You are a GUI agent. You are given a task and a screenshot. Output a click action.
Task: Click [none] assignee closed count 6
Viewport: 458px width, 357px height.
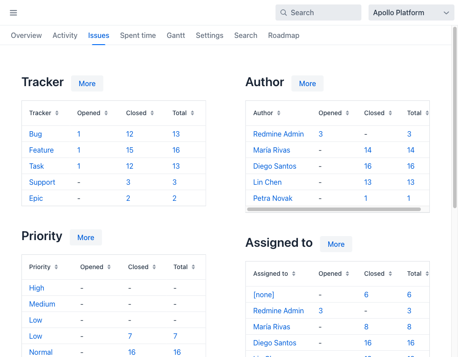tap(366, 295)
